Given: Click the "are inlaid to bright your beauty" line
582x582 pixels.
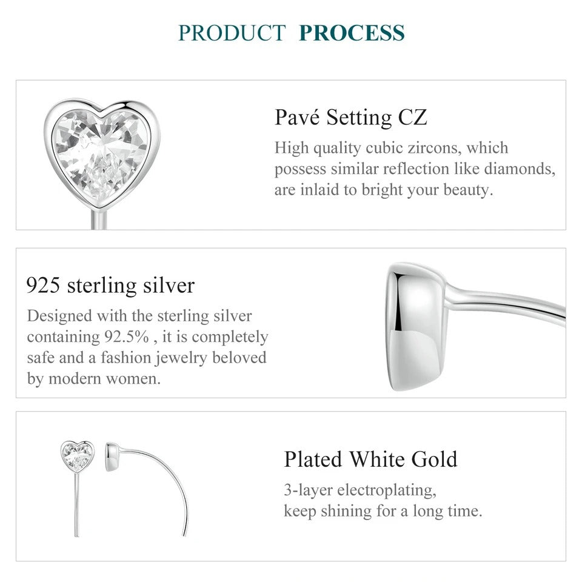Looking at the screenshot, I should tap(384, 190).
